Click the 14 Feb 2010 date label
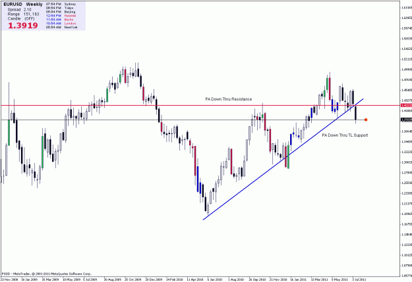Viewport: 412px width, 282px height. click(175, 279)
